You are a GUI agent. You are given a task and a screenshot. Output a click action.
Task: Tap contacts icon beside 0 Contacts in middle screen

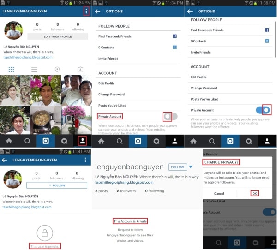tap(175, 48)
